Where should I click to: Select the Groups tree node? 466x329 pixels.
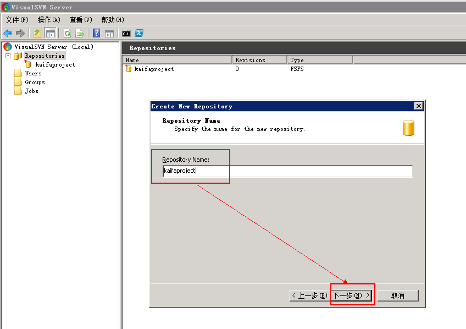click(x=35, y=82)
